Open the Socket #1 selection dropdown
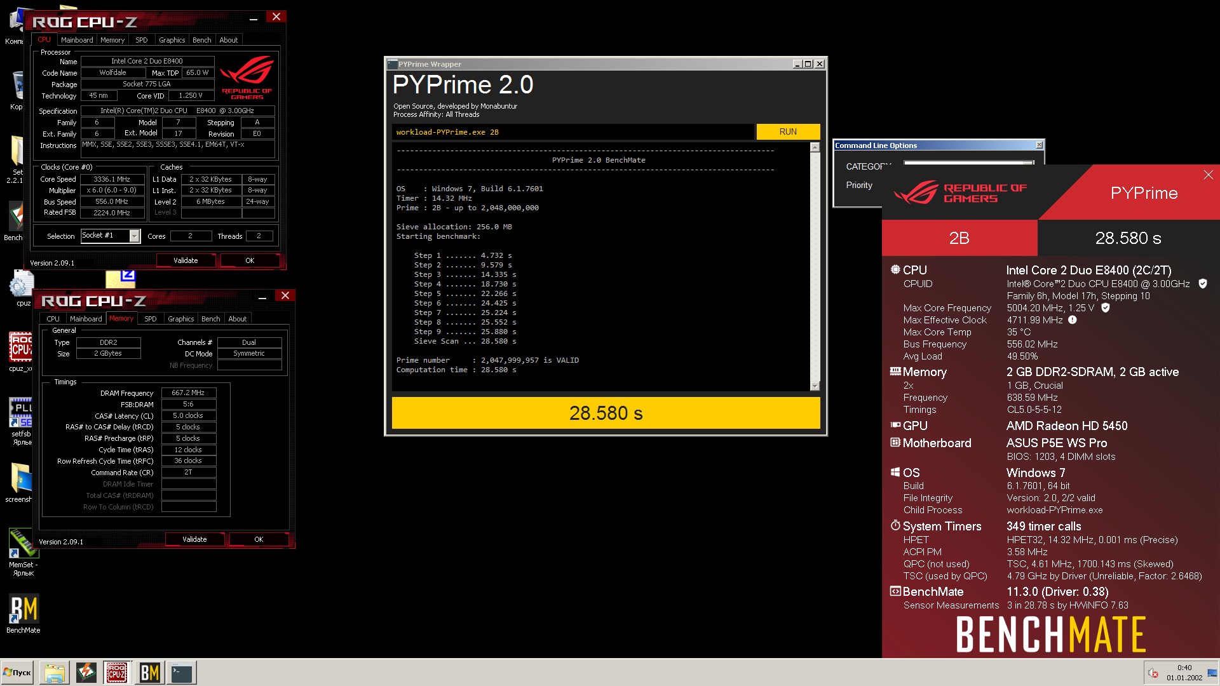Screen dimensions: 1220x686 (134, 236)
